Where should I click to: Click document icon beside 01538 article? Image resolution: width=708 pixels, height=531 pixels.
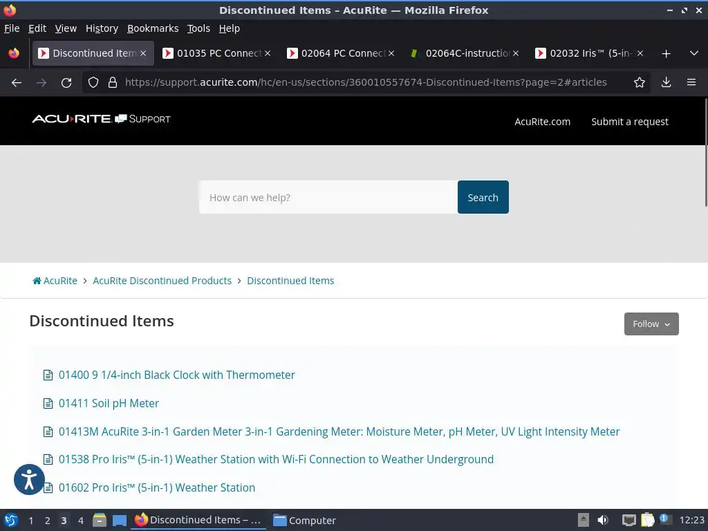tap(48, 460)
